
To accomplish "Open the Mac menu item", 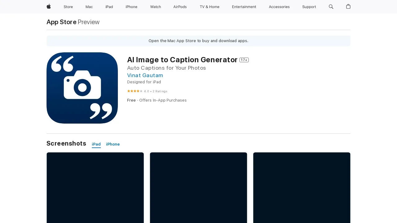I will coord(89,7).
